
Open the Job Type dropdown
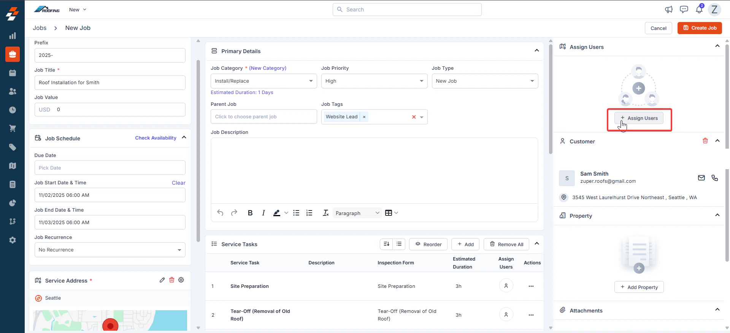(485, 81)
